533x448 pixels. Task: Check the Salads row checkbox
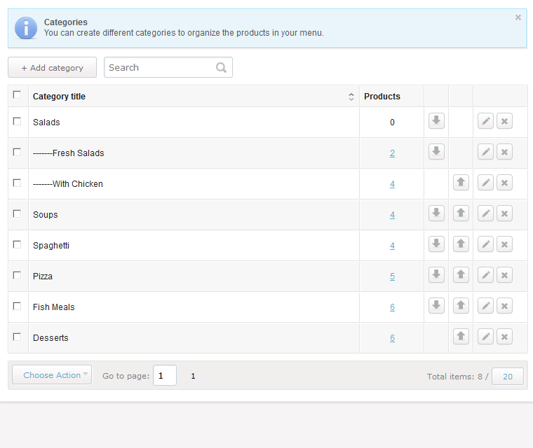17,121
